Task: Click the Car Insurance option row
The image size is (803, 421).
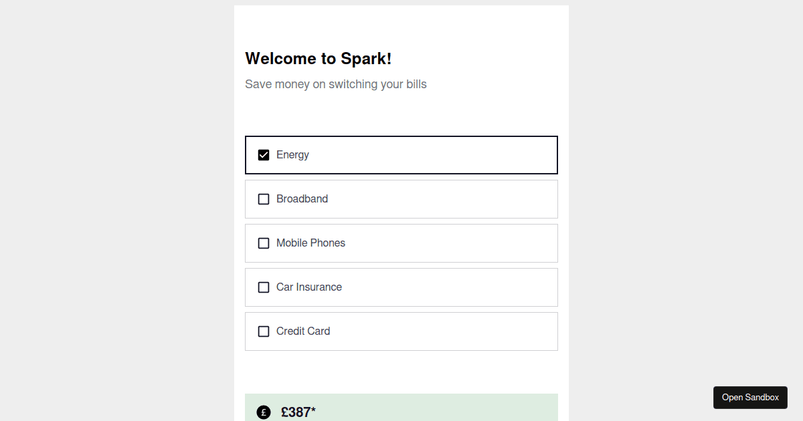Action: click(x=401, y=287)
